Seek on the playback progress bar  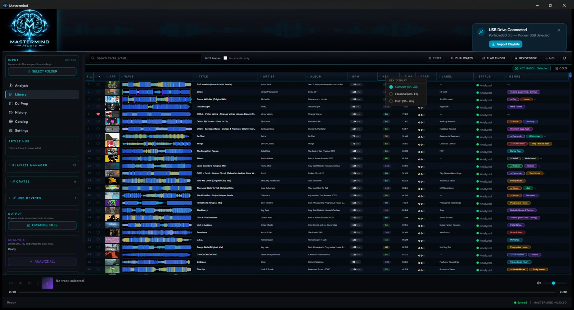(x=287, y=292)
